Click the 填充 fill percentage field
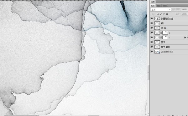The image size is (188, 116). [x=184, y=14]
